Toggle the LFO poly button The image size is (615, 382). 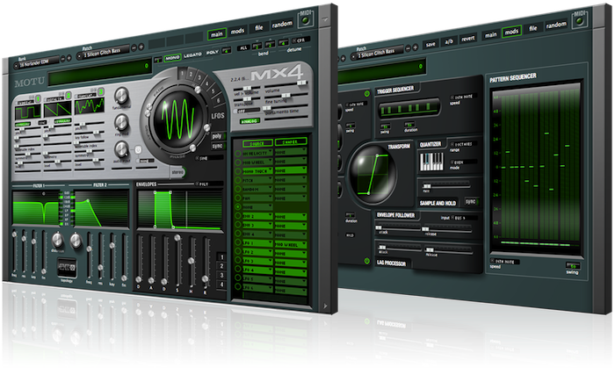pyautogui.click(x=218, y=136)
